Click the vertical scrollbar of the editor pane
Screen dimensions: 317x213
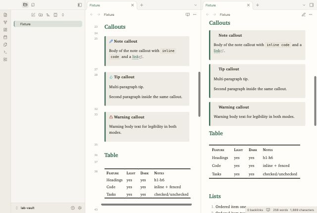click(199, 94)
